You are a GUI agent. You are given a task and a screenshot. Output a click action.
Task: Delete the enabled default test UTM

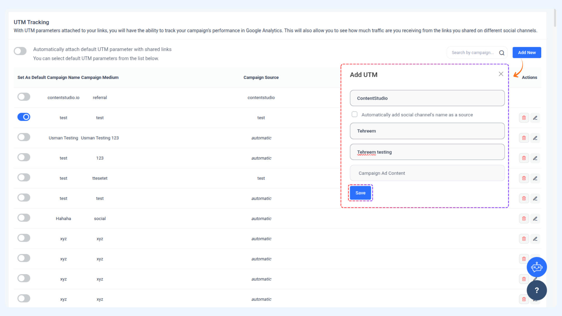(524, 118)
